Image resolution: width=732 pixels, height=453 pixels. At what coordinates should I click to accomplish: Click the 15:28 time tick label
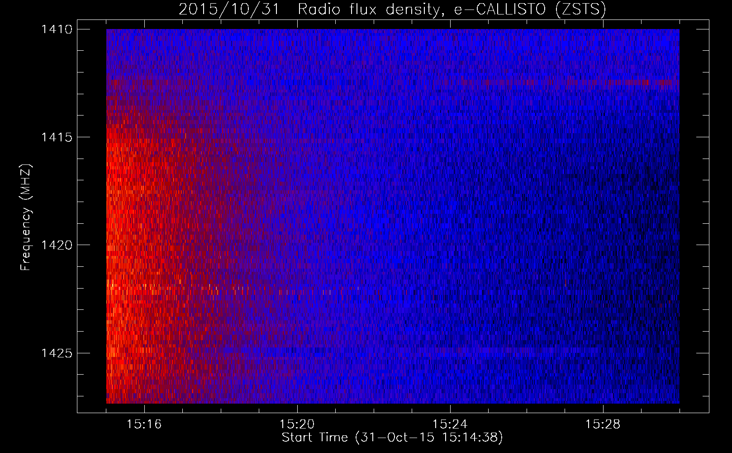coord(603,424)
